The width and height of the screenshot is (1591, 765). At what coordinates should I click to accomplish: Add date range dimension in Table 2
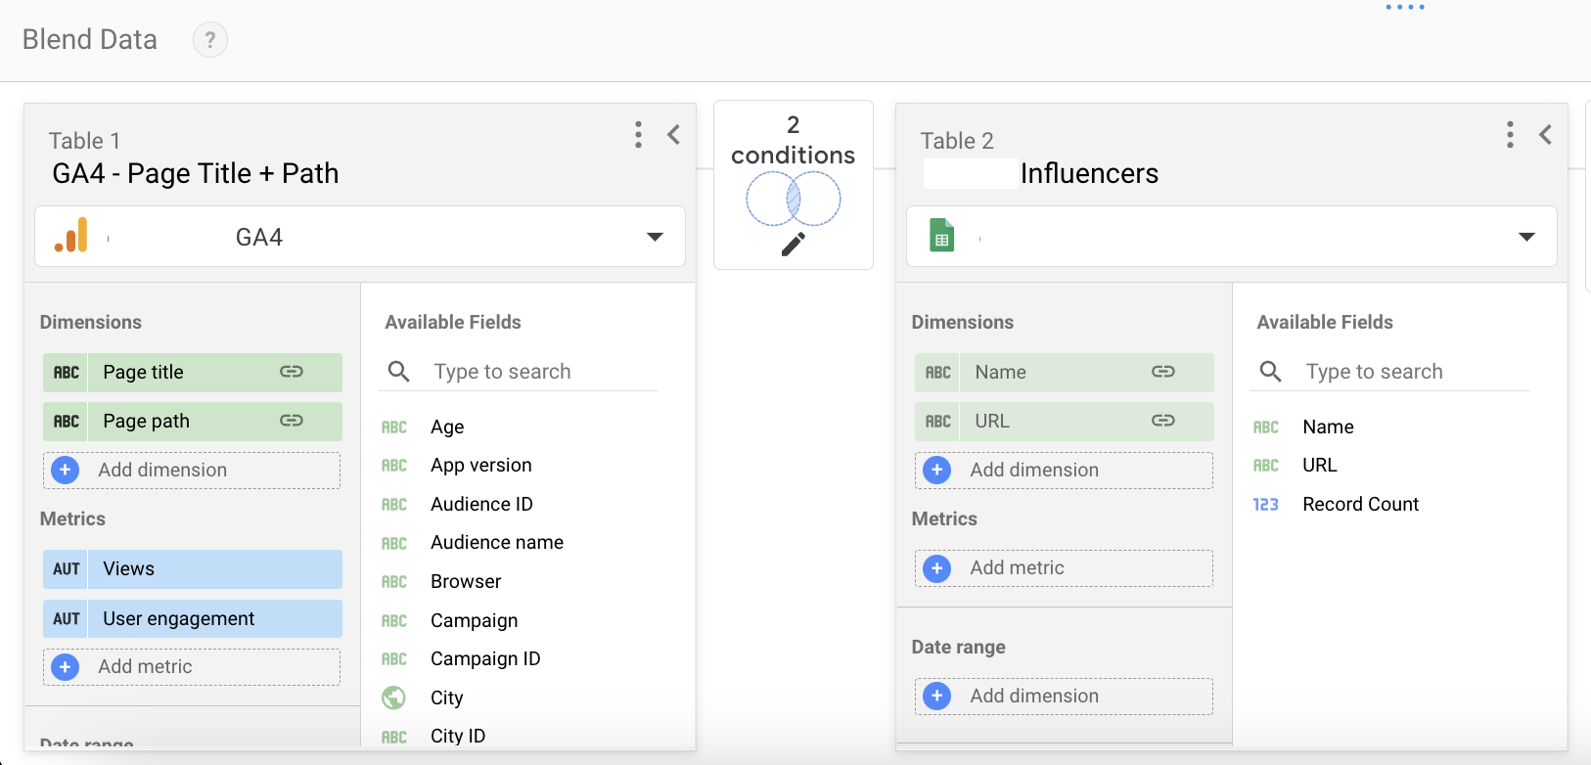1064,697
